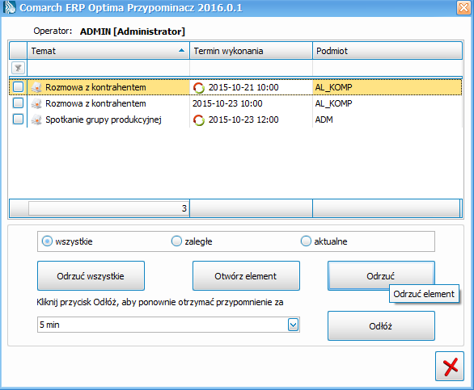Close the window with the title bar X
The width and height of the screenshot is (474, 390).
[x=463, y=7]
